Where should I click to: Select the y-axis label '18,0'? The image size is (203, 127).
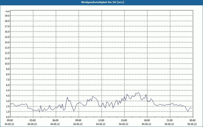pos(7,21)
